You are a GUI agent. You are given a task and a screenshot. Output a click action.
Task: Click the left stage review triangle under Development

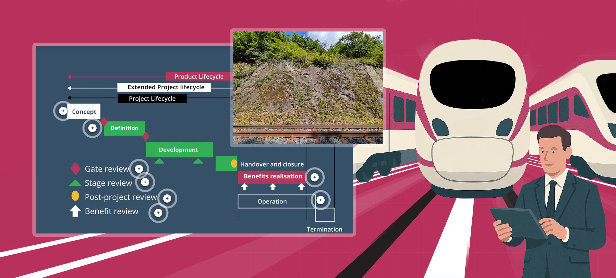coord(159,161)
